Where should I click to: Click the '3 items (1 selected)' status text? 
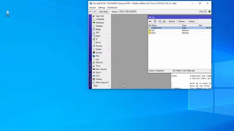tap(156, 71)
